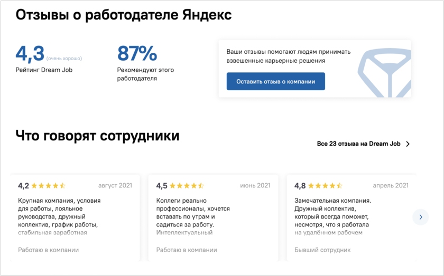
Task: Click Бывший сотрудник label in third card
Action: [x=322, y=250]
